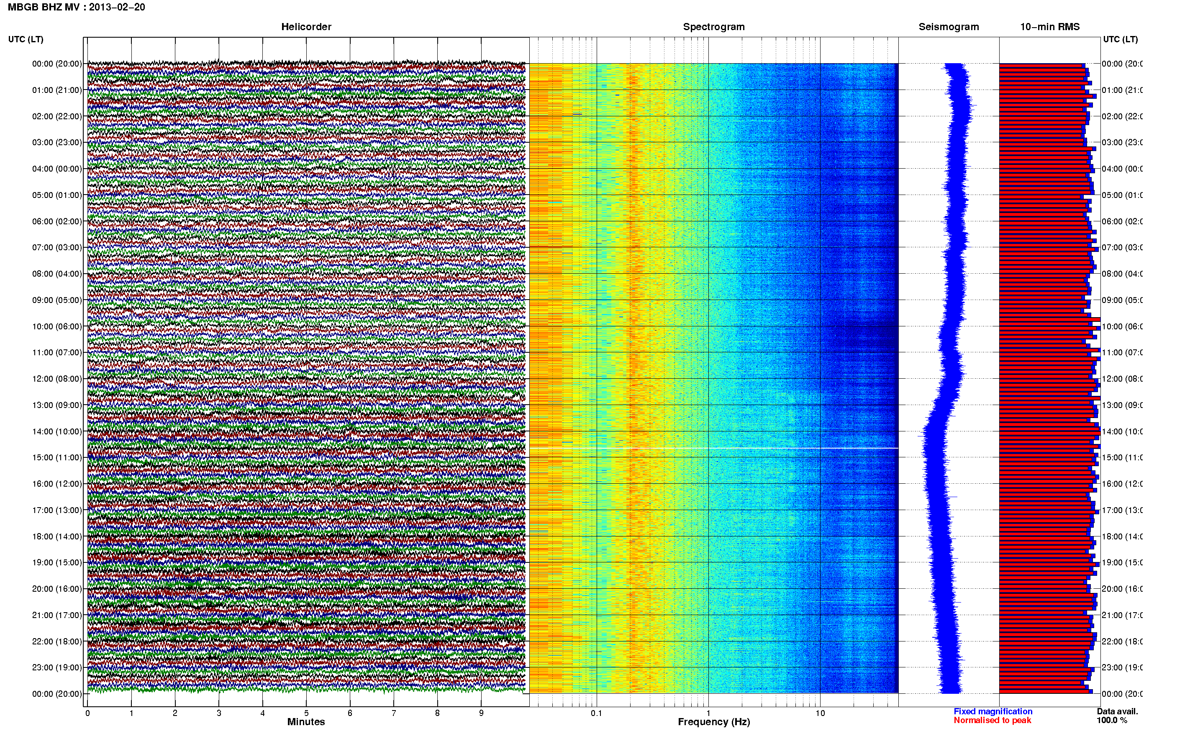The width and height of the screenshot is (1190, 744).
Task: Click the '10' frequency tick label
Action: [820, 713]
